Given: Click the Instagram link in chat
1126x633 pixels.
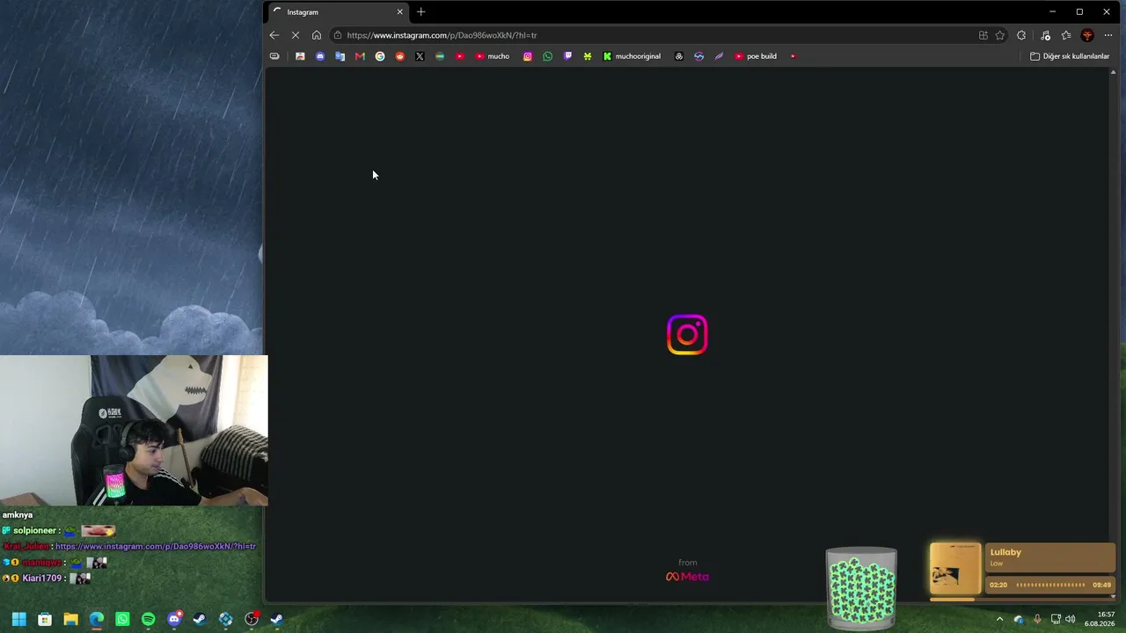Looking at the screenshot, I should coord(156,546).
